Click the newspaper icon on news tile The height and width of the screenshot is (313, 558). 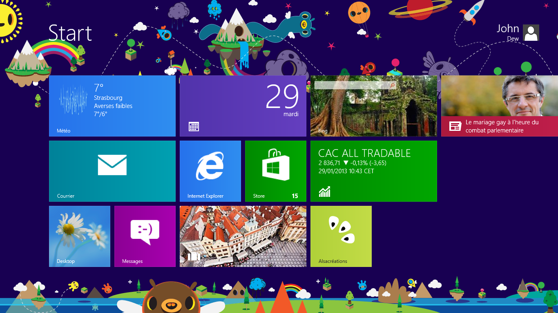click(x=455, y=126)
